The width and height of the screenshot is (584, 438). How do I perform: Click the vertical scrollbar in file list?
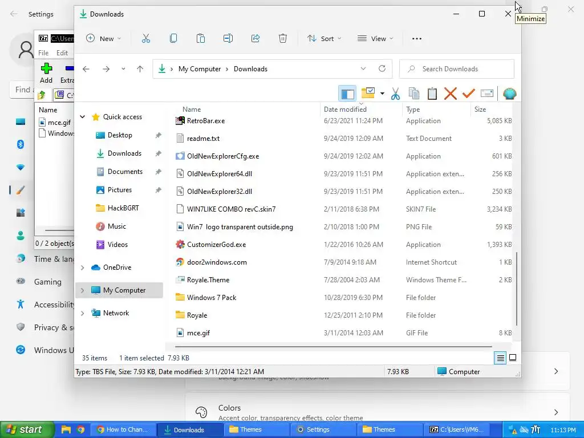point(517,289)
